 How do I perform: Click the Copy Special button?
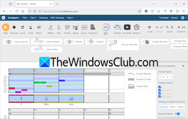click(x=16, y=42)
